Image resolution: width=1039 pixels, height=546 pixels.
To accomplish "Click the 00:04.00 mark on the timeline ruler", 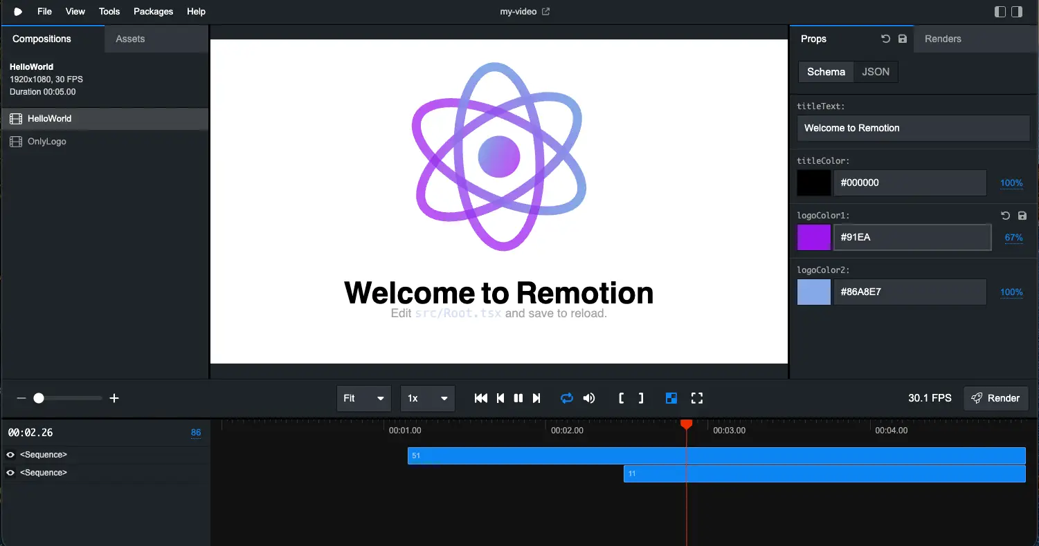I will (891, 431).
